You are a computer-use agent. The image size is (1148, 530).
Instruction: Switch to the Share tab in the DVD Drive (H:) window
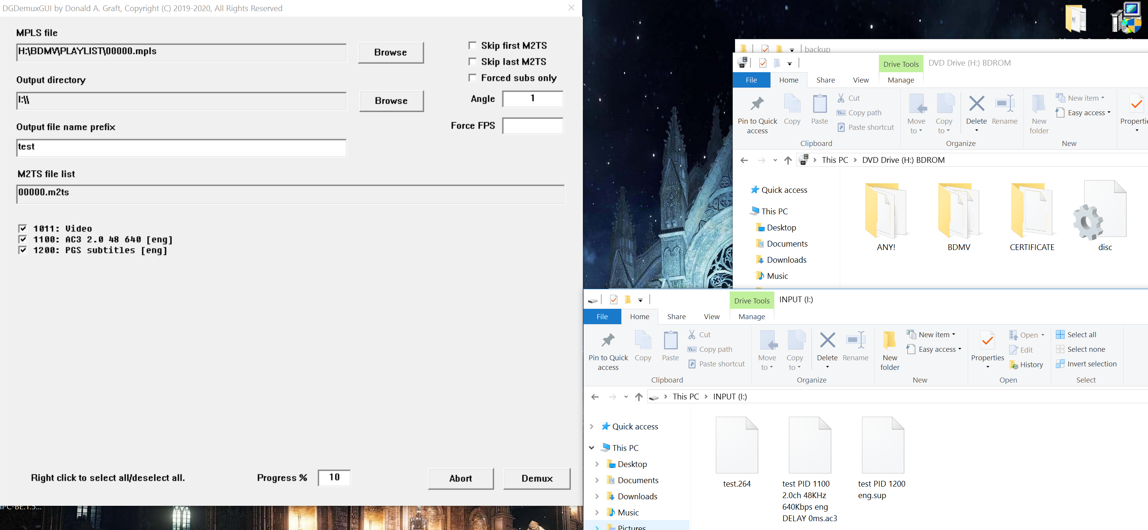click(825, 80)
